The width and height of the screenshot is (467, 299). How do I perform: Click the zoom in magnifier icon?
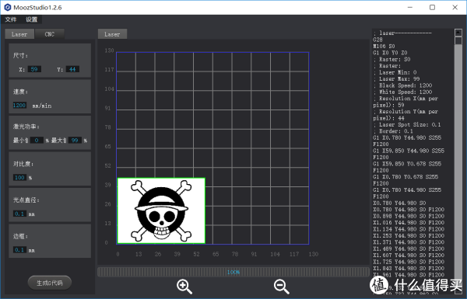point(184,287)
